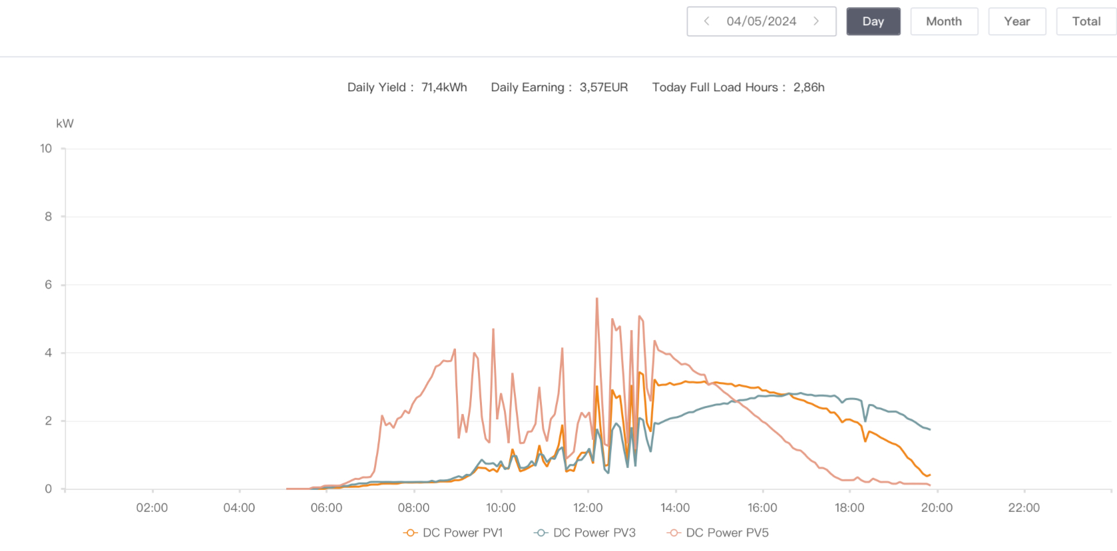This screenshot has width=1117, height=551.
Task: Toggle the DC Power PV5 series label
Action: pos(727,533)
